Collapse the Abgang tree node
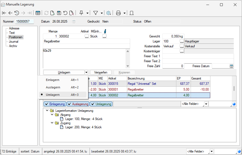 click(x=52, y=115)
